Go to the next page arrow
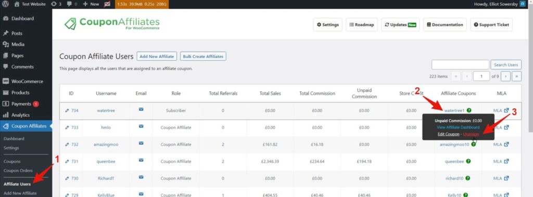 pyautogui.click(x=505, y=76)
